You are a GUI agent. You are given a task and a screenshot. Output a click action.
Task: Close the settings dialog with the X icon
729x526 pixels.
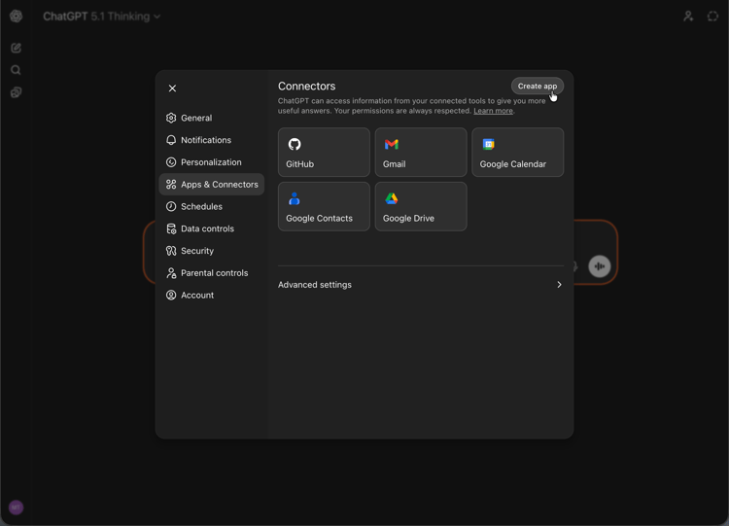172,88
